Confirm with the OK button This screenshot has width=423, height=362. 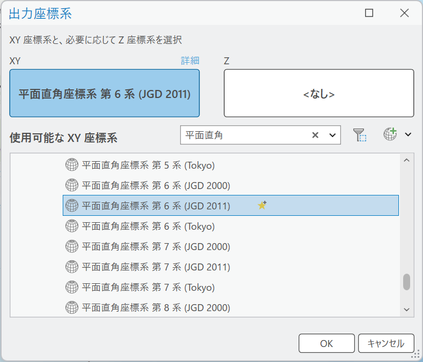pos(326,343)
